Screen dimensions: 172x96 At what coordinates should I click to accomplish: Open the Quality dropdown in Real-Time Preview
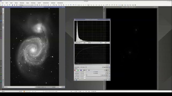[59, 87]
